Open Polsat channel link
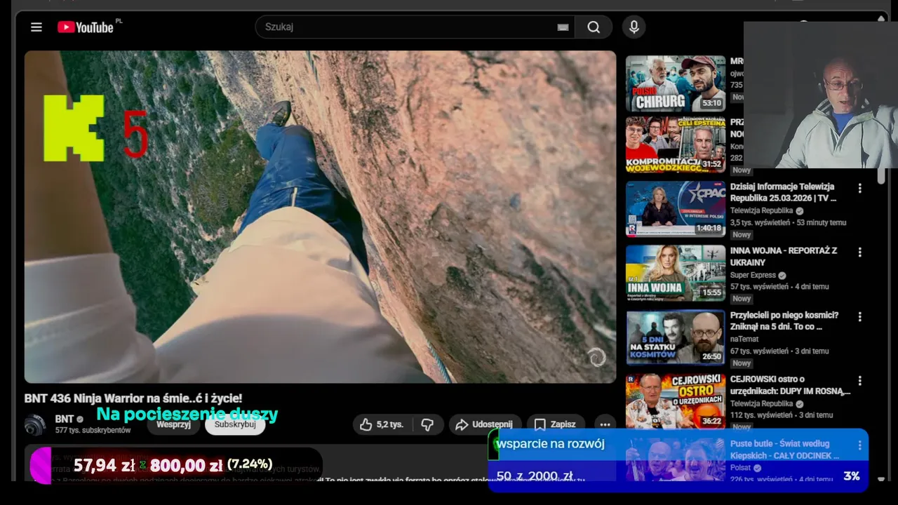 (x=741, y=468)
